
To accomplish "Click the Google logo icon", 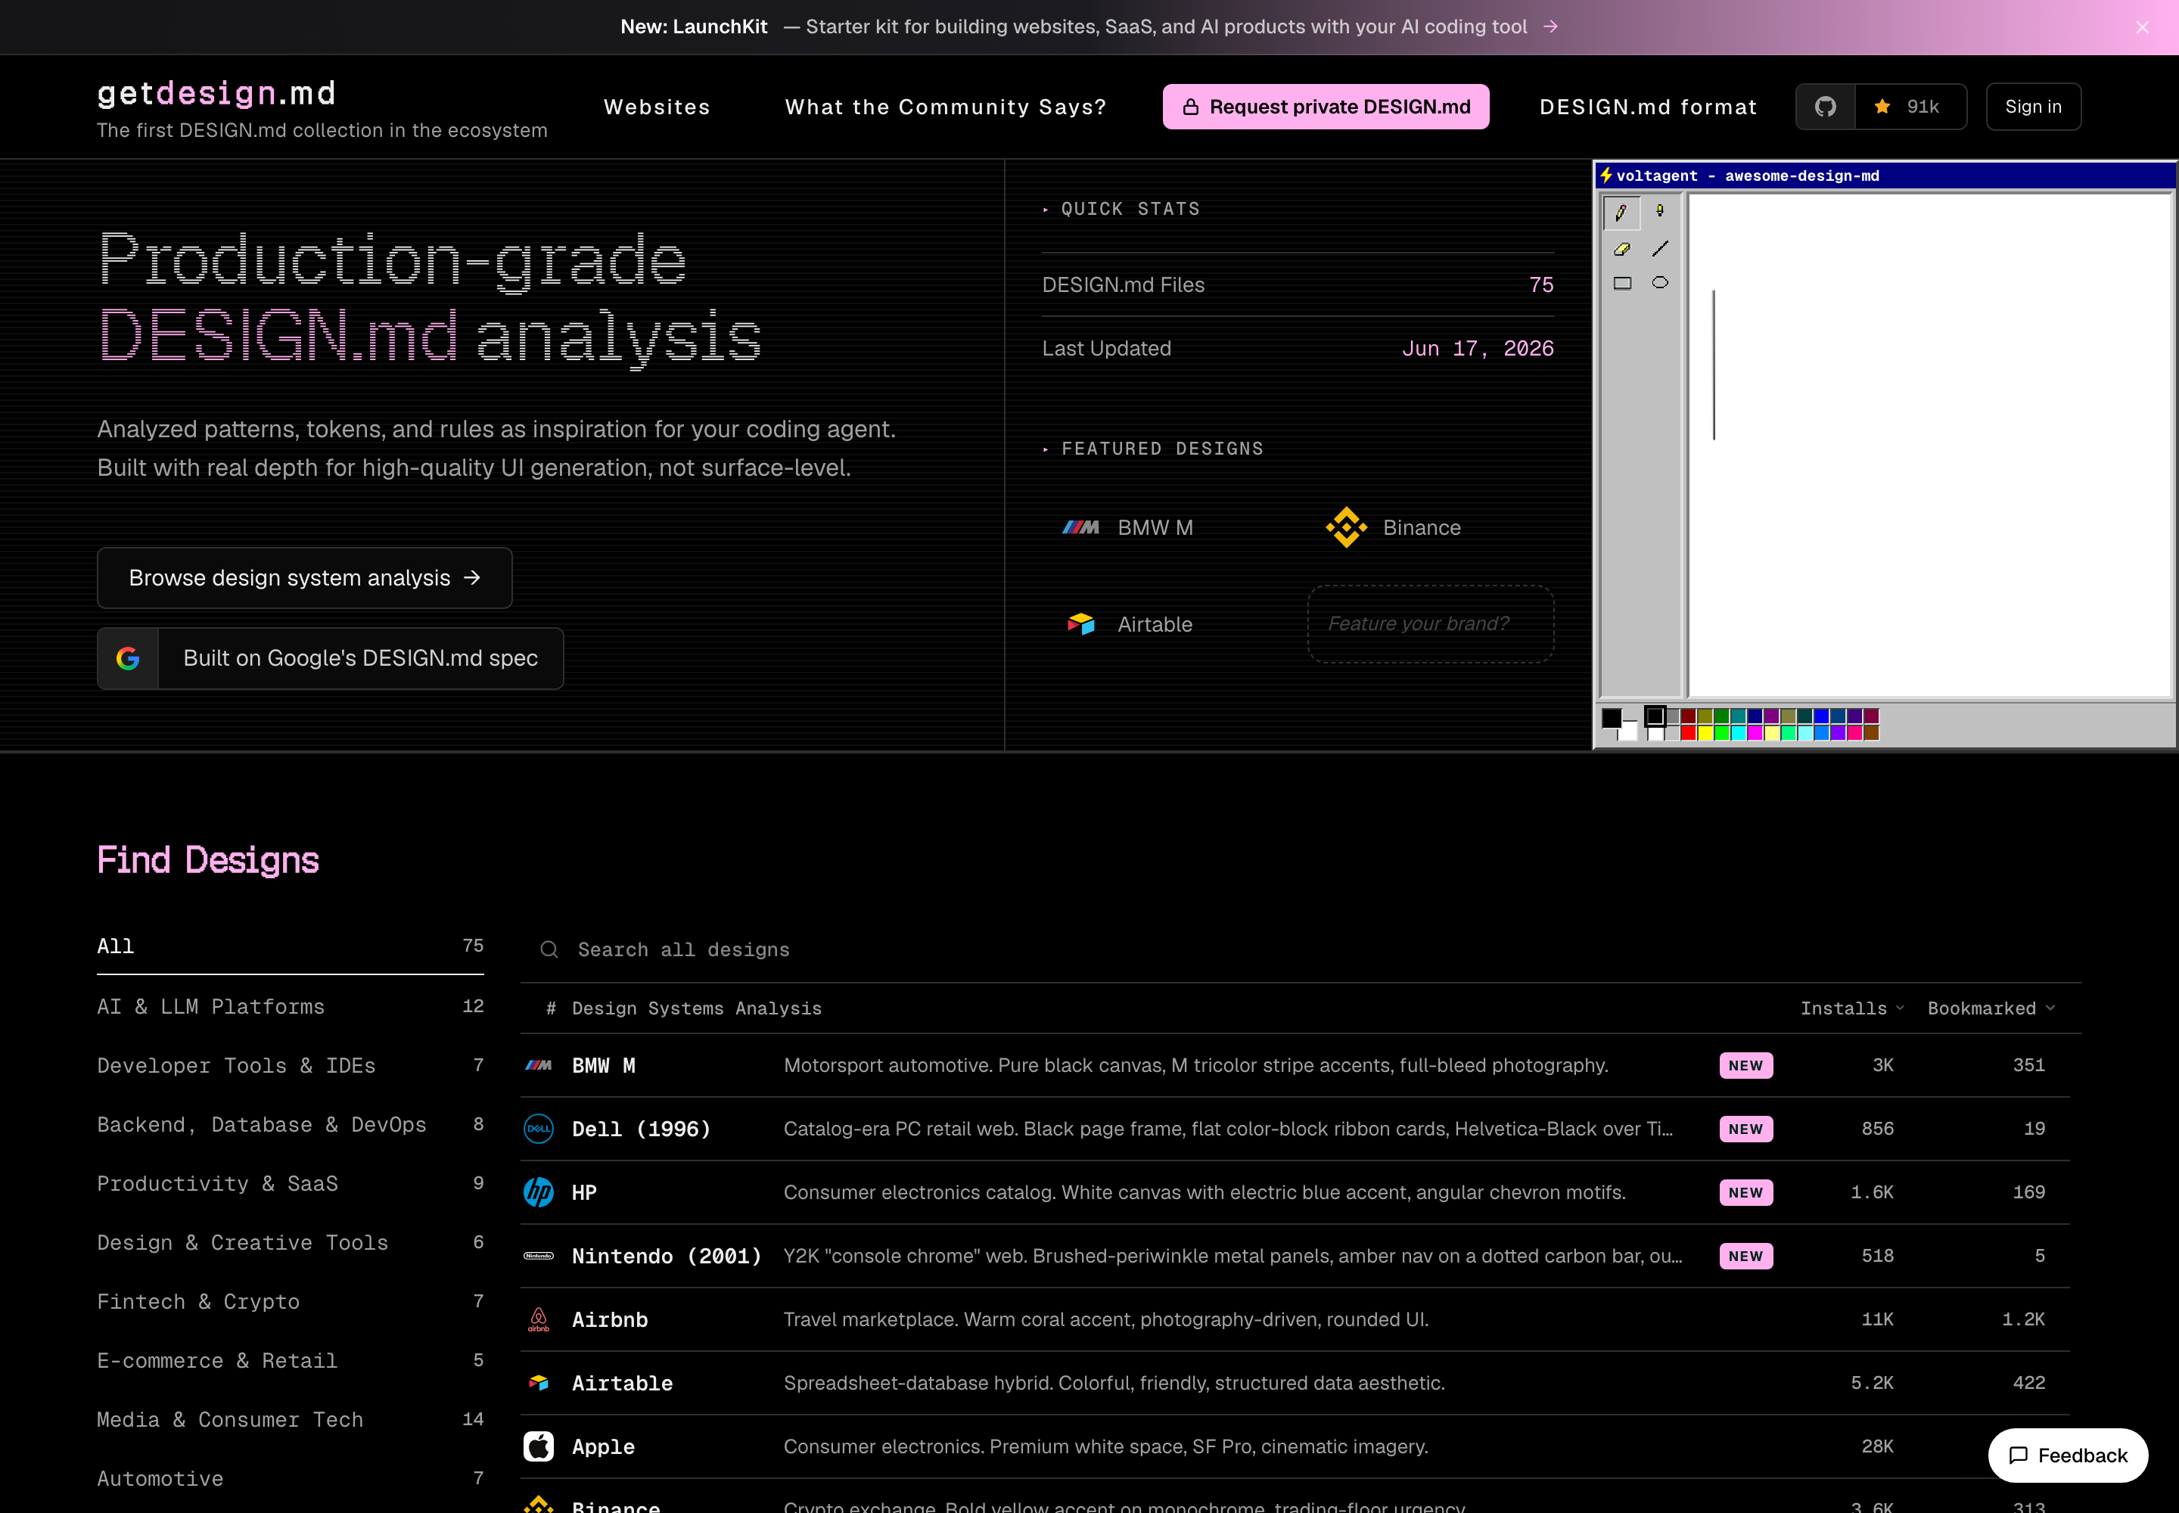I will pos(128,658).
